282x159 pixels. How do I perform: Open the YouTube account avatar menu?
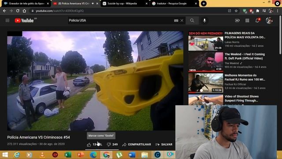(269, 21)
